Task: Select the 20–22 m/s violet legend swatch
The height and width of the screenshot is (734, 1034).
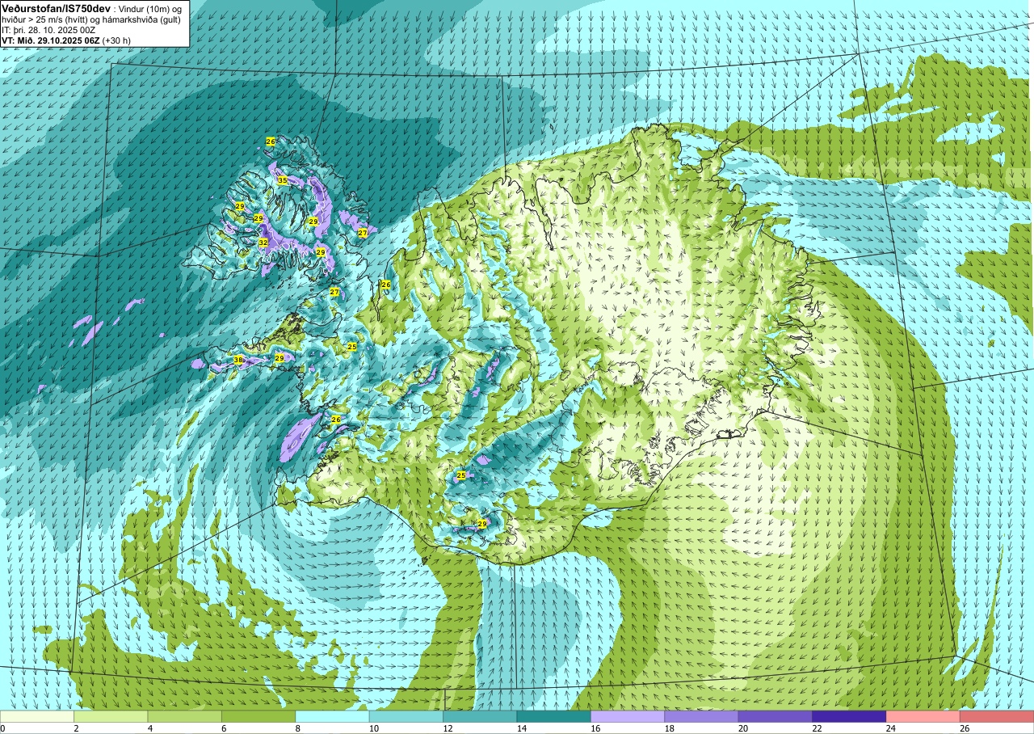Action: (x=775, y=717)
